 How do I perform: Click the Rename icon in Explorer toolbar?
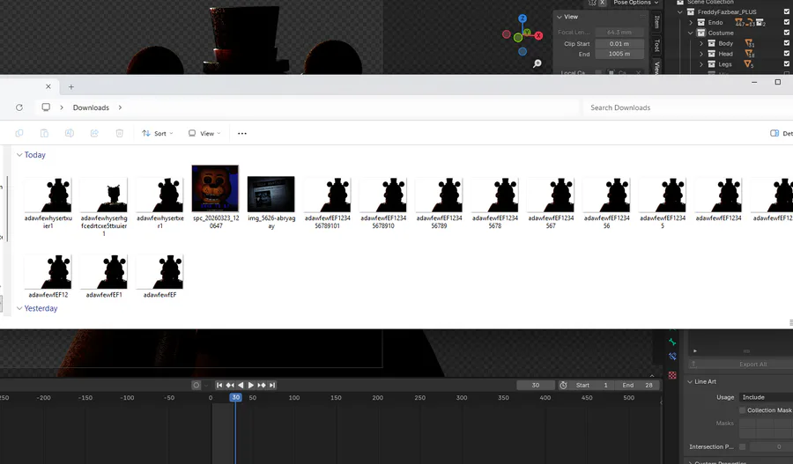[70, 134]
